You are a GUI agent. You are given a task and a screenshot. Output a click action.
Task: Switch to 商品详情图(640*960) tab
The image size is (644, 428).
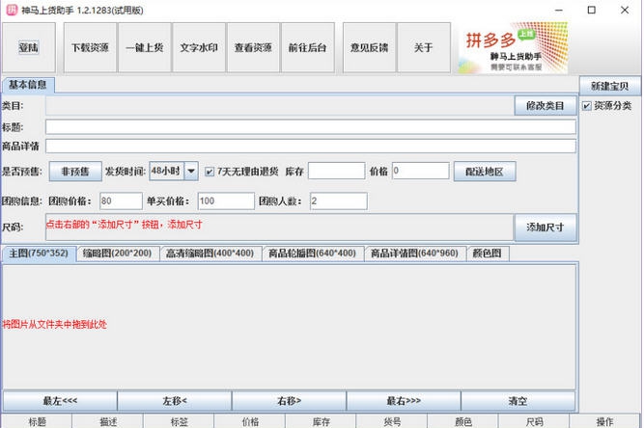tap(414, 254)
